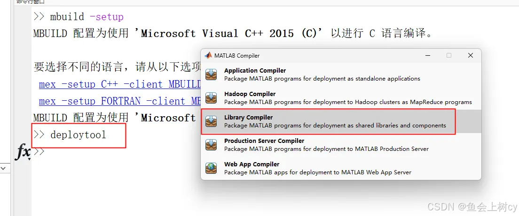Click the Production Server Compiler icon
The height and width of the screenshot is (216, 519).
211,145
